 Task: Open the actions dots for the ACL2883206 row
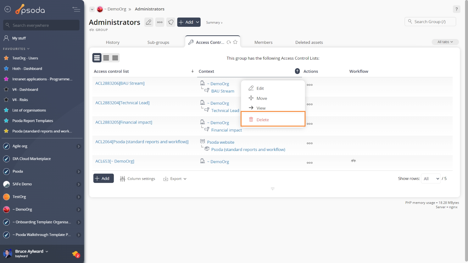[x=310, y=85]
